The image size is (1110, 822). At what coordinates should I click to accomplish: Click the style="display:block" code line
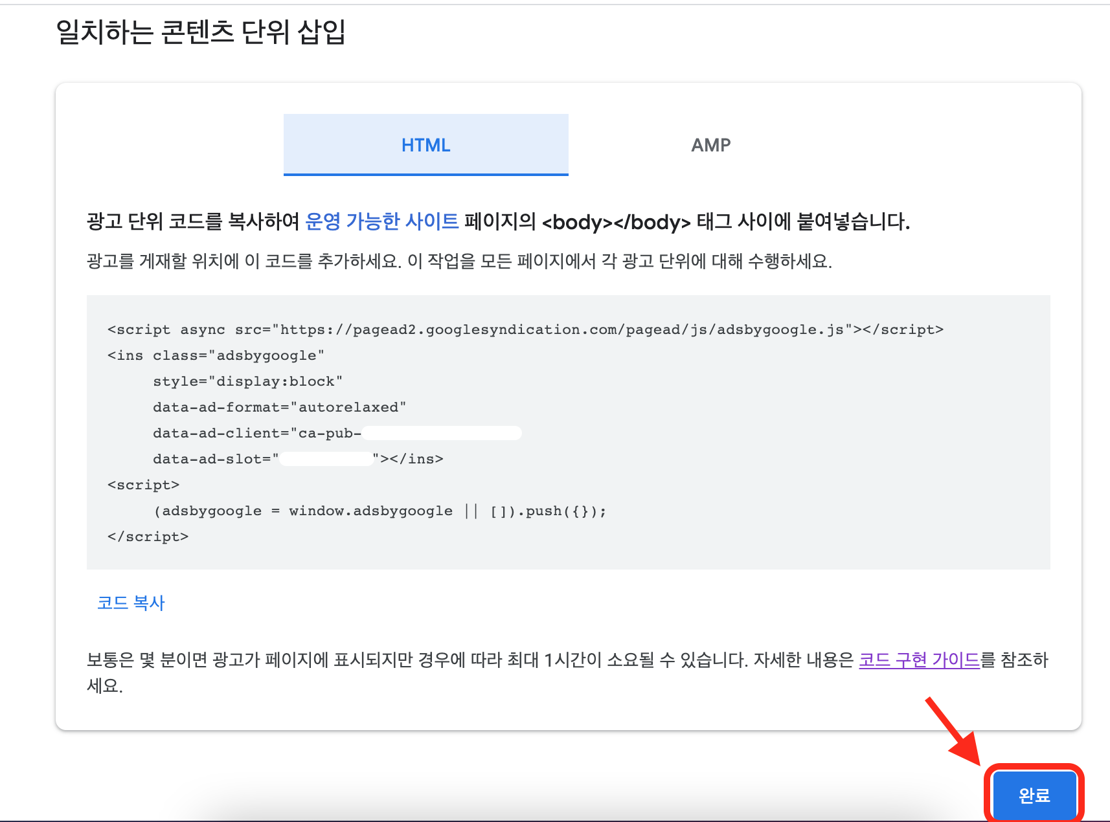[247, 381]
